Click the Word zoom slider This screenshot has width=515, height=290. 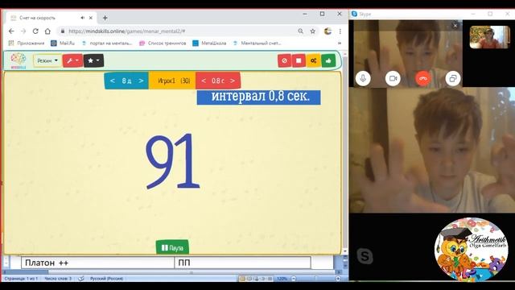(x=316, y=279)
